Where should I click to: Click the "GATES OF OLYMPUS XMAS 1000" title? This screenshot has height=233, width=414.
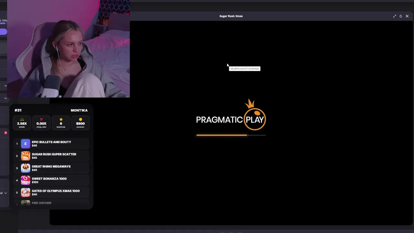[56, 191]
